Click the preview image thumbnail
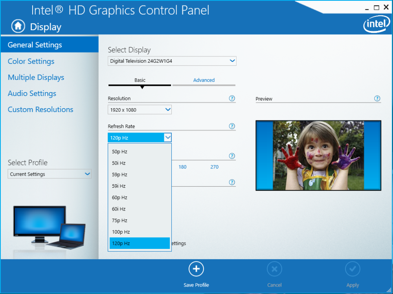 coord(318,156)
